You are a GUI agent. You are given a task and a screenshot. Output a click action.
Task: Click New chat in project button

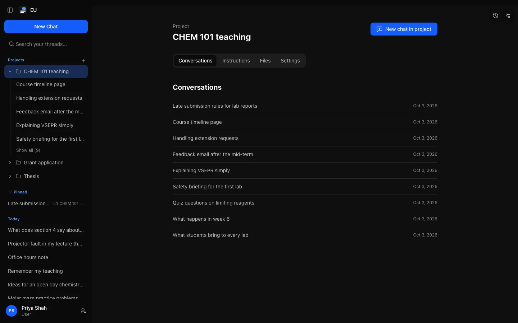404,29
